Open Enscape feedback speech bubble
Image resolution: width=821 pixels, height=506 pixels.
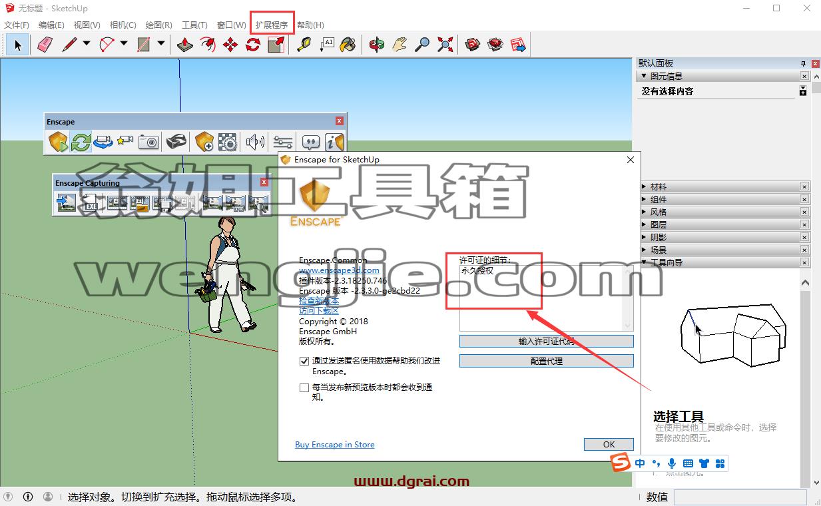[311, 142]
